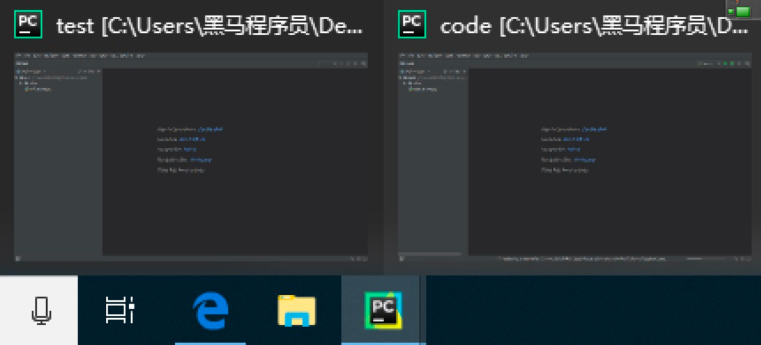Click the green Run icon in the code window toolbar
The image size is (761, 345).
[x=725, y=63]
